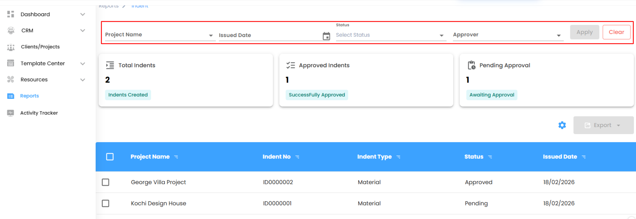Toggle the select-all checkbox in table header
This screenshot has height=219, width=636.
[110, 157]
